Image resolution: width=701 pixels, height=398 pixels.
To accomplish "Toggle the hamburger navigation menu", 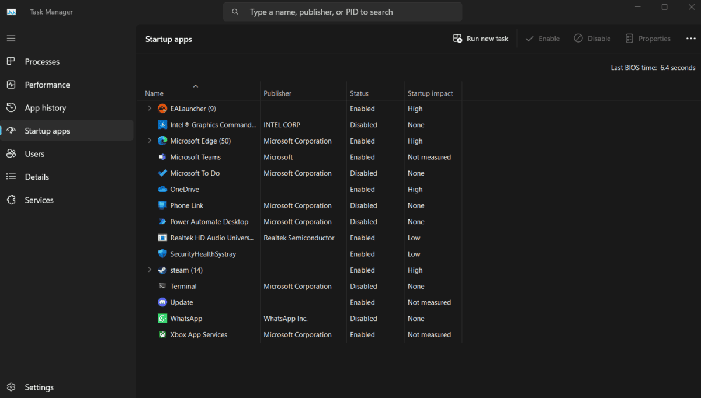I will point(11,39).
